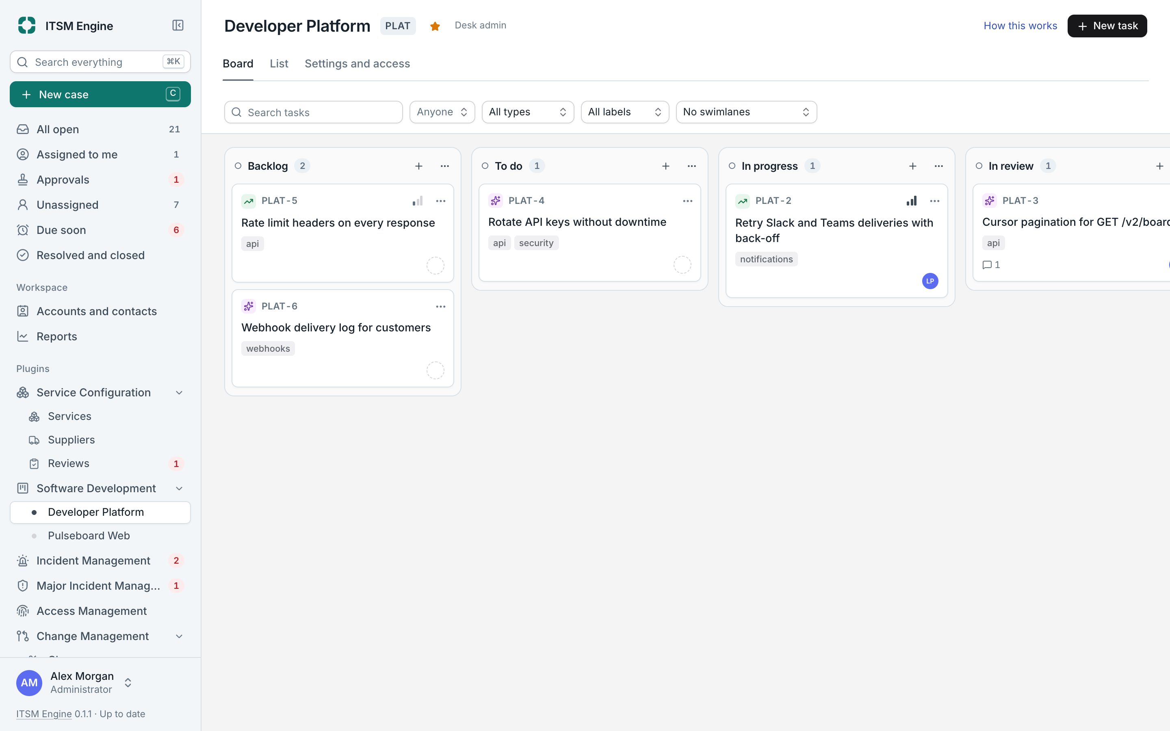Add task to To do column
This screenshot has width=1170, height=731.
tap(666, 166)
